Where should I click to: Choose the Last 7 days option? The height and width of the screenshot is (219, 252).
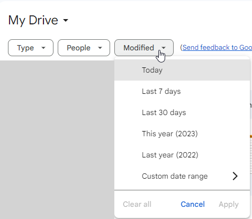(182, 91)
